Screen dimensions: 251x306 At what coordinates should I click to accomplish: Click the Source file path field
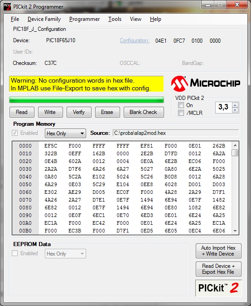coord(176,133)
